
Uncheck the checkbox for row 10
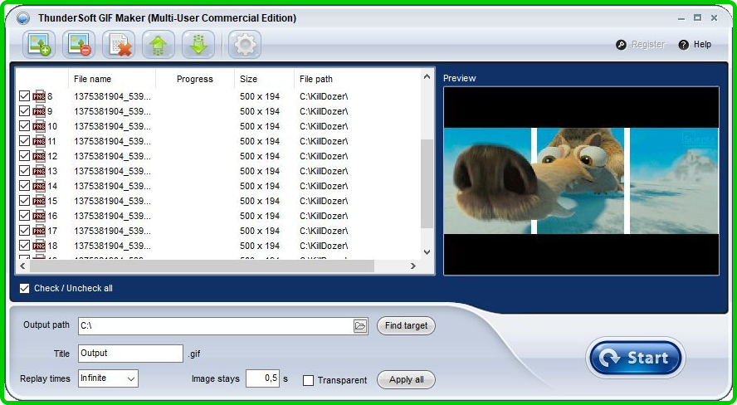coord(24,126)
